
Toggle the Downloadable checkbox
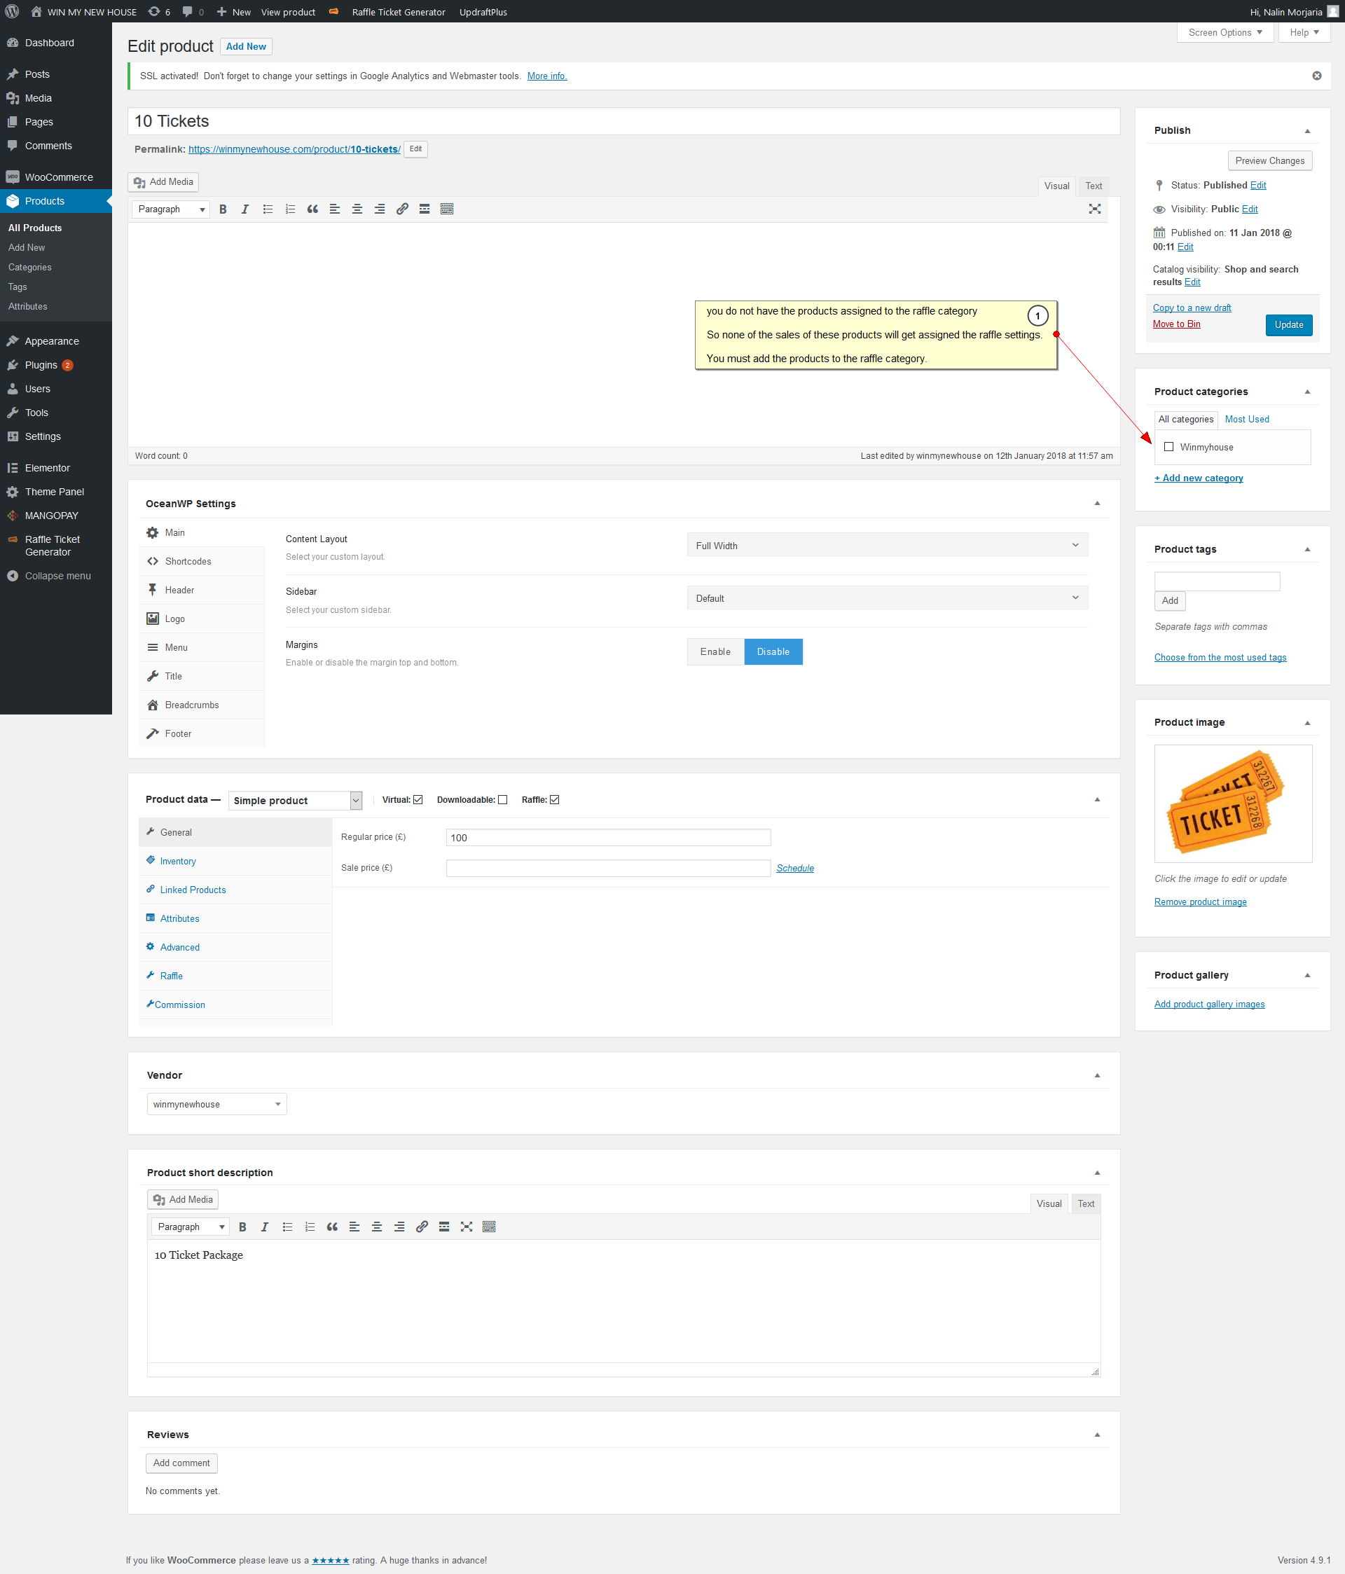[x=502, y=800]
